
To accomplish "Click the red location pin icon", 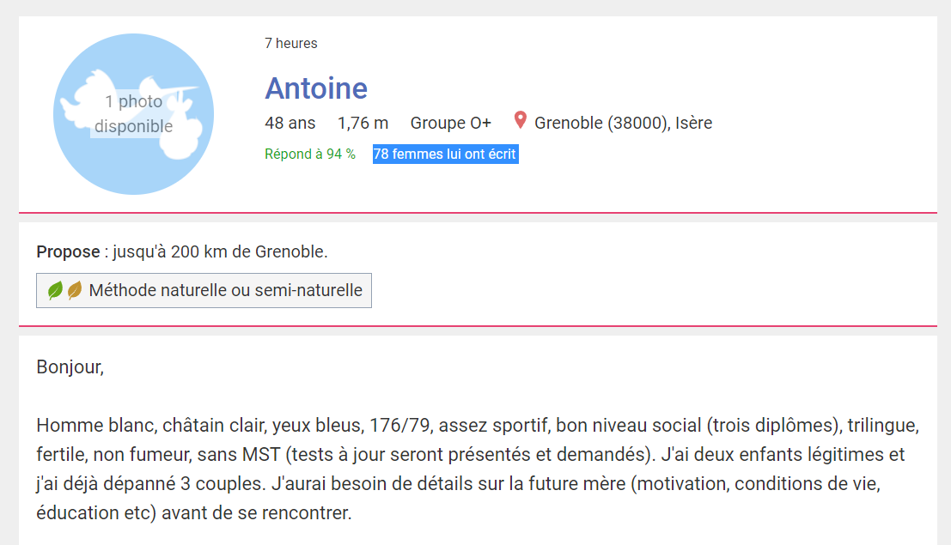I will [x=520, y=121].
